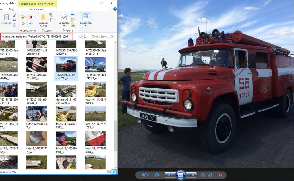
Task: Click the Rename icon in the Упорядочить group
Action: 31,23
